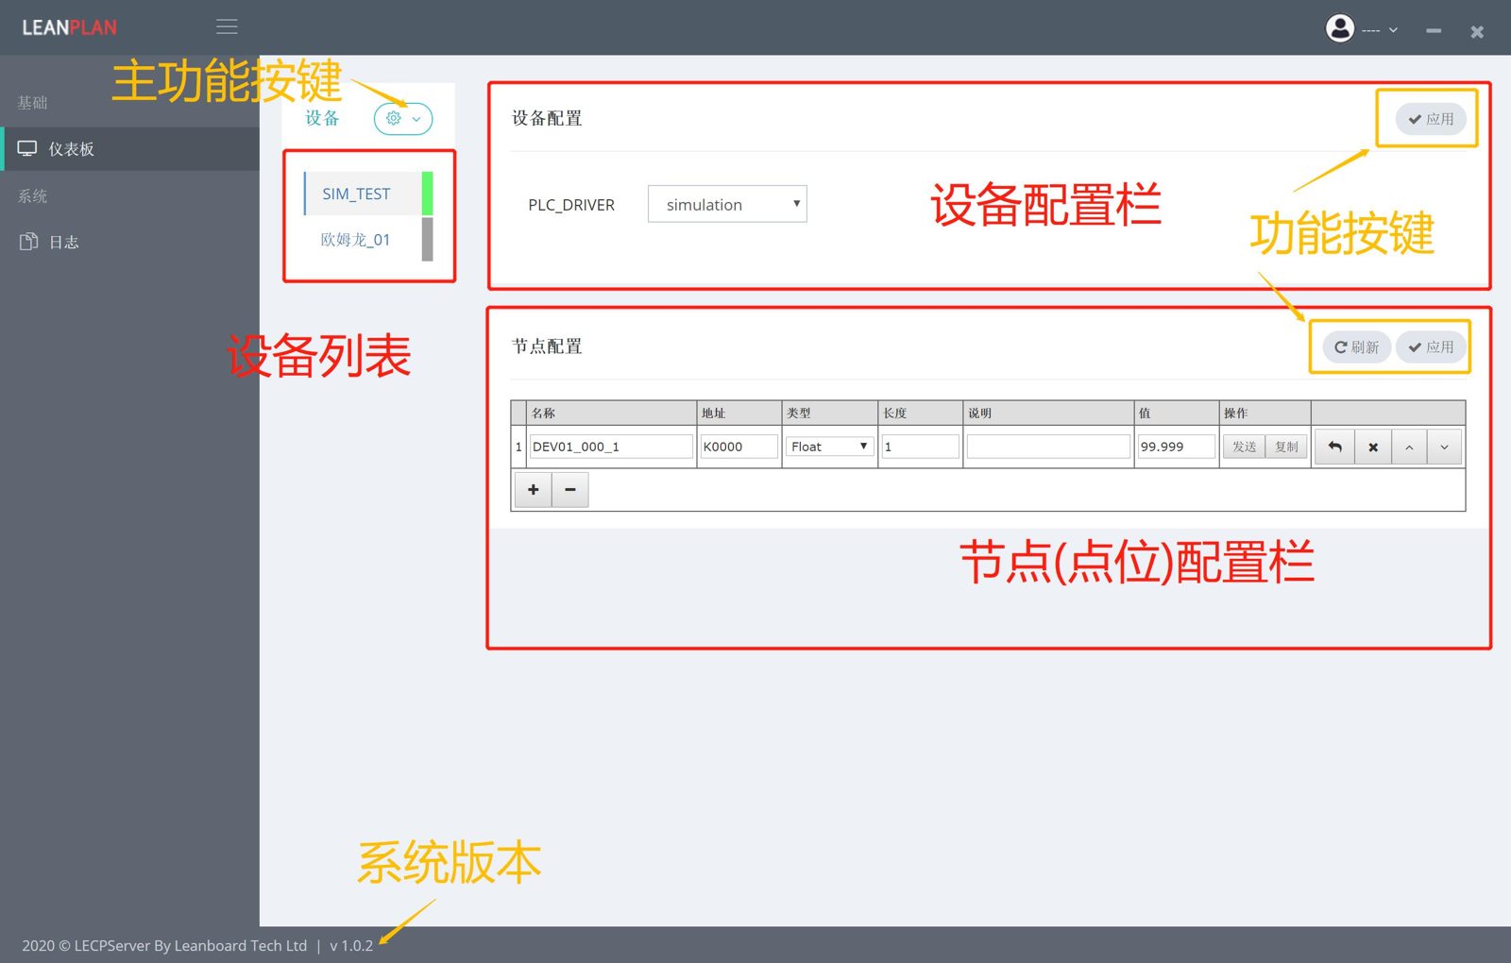Edit the node name field DEV01_000_1
This screenshot has height=963, width=1511.
click(611, 447)
